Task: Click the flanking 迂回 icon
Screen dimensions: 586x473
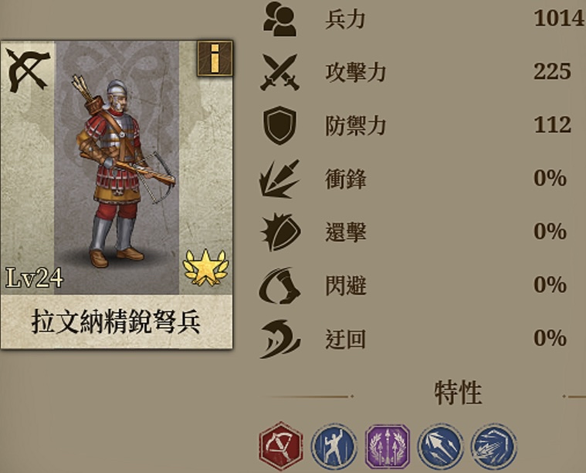Action: pyautogui.click(x=280, y=339)
